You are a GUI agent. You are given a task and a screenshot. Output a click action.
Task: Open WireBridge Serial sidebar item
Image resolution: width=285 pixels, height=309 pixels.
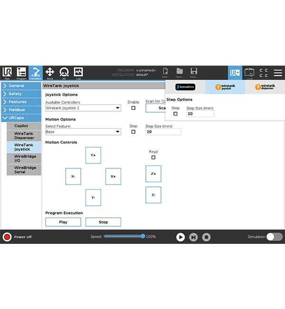coord(24,170)
